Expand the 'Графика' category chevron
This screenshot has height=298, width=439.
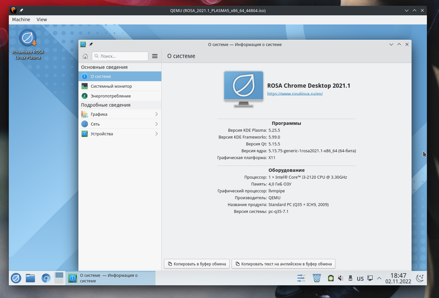coord(156,114)
